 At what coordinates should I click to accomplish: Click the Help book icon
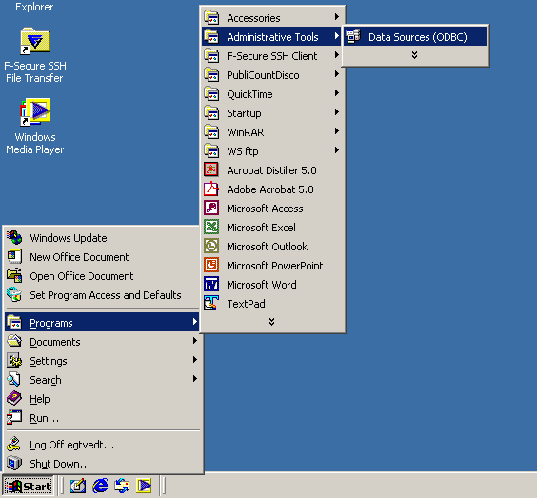click(x=14, y=399)
